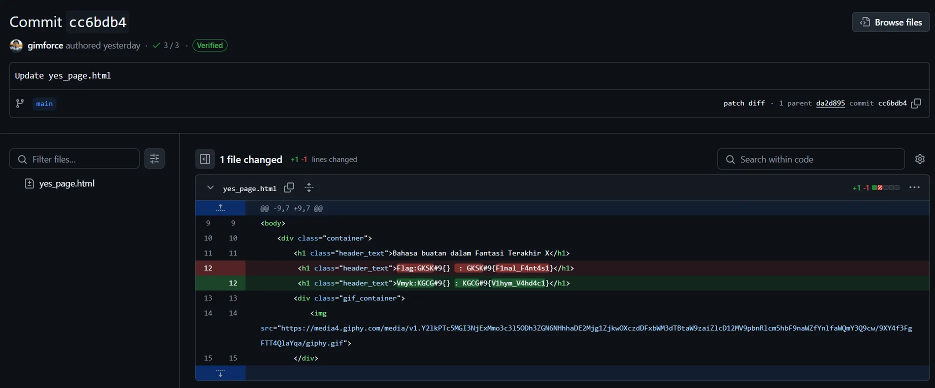Collapse the yes_page.html diff
The image size is (935, 388).
[x=210, y=187]
